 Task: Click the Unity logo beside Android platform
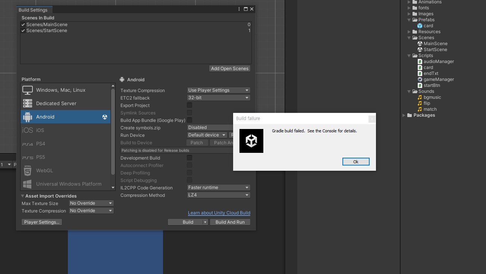tap(105, 117)
